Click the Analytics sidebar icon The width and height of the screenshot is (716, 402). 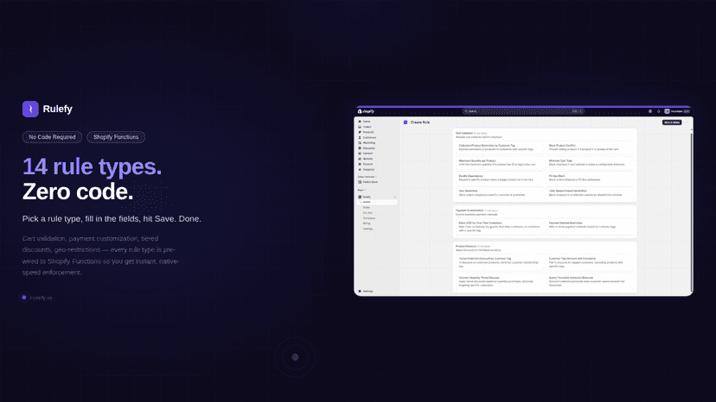(360, 170)
